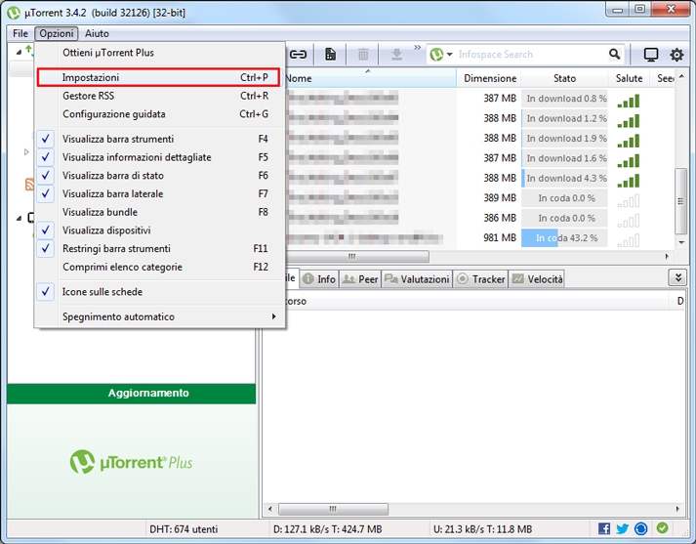The image size is (696, 544).
Task: Open the Aiuto menu
Action: (97, 33)
